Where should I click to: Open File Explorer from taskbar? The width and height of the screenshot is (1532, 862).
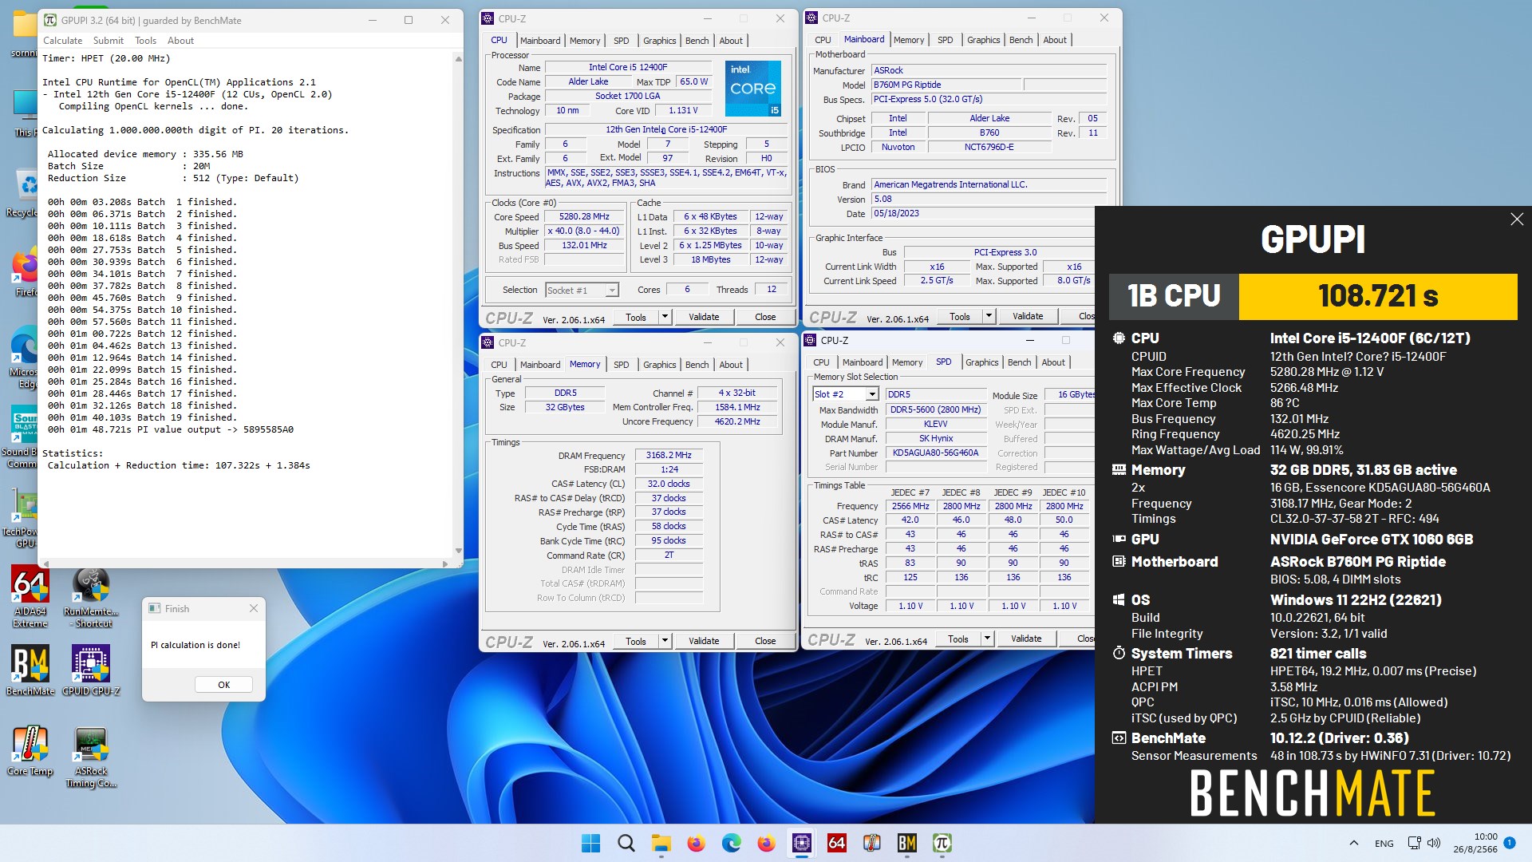coord(661,843)
